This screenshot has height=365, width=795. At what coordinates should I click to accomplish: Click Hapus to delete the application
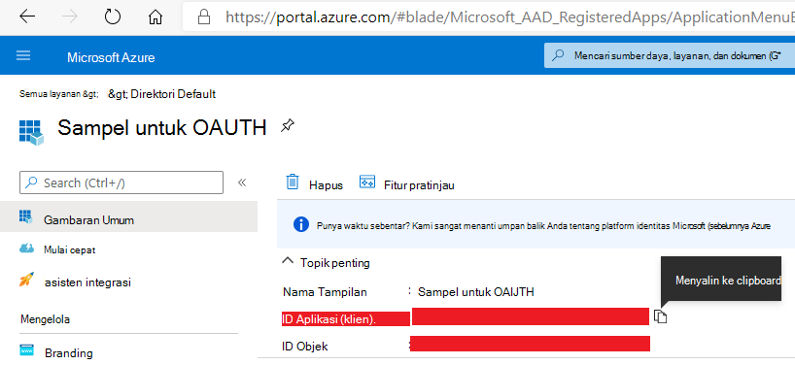tap(326, 185)
